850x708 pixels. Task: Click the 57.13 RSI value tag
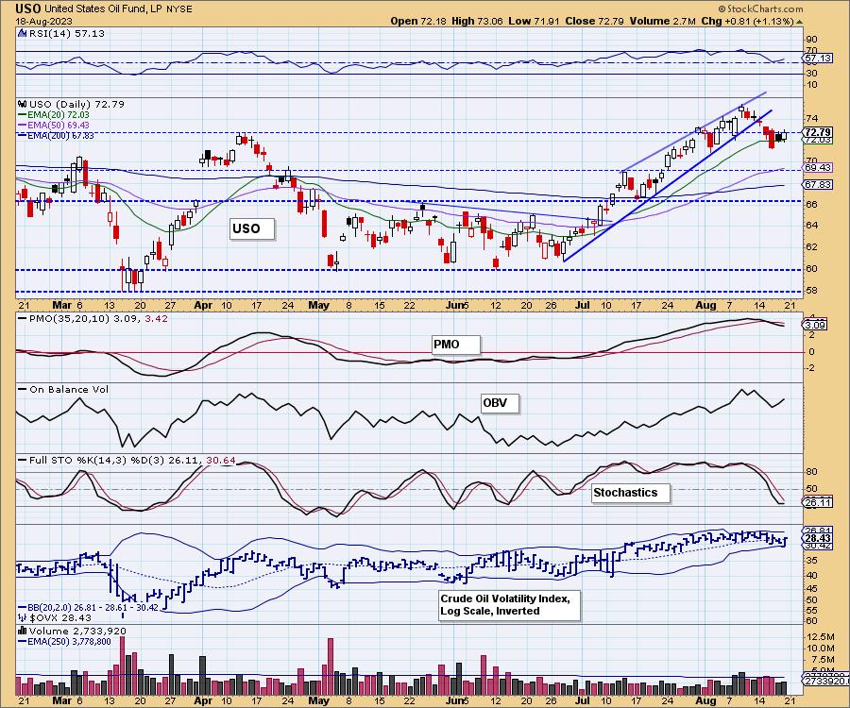click(817, 58)
